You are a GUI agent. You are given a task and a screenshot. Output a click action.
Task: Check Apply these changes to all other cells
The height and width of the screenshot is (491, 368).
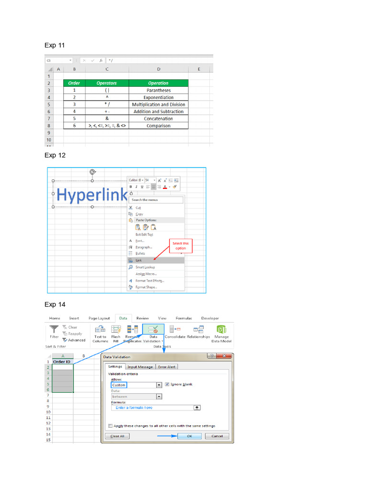(x=110, y=426)
